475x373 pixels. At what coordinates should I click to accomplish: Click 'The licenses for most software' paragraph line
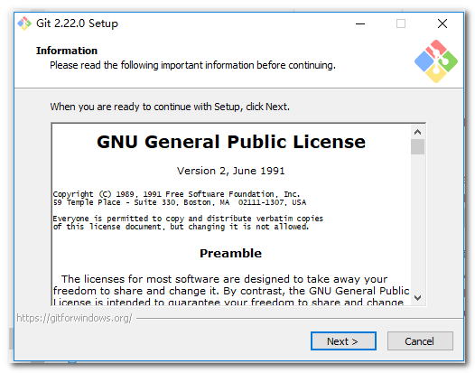tap(224, 279)
